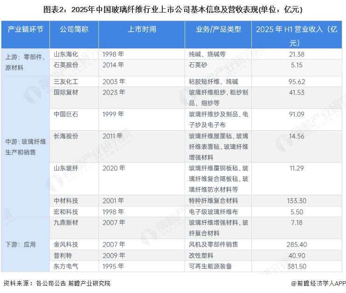Select company name 普利特
The image size is (346, 293).
click(x=62, y=256)
